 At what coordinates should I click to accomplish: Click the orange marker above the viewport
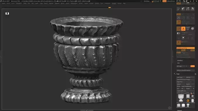[x=110, y=8]
